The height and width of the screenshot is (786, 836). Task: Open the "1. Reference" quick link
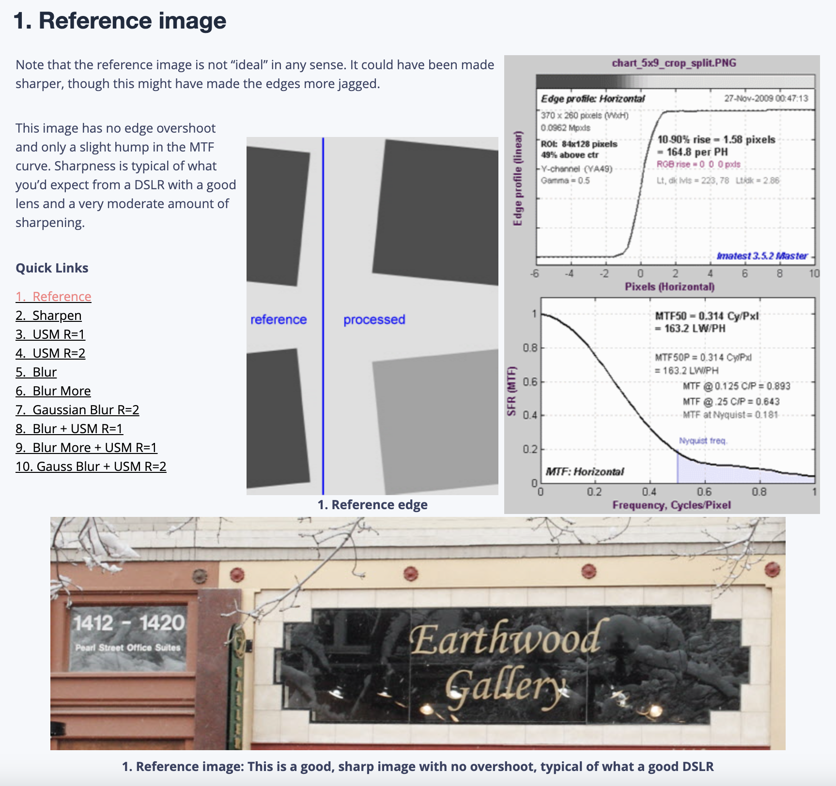(x=53, y=296)
